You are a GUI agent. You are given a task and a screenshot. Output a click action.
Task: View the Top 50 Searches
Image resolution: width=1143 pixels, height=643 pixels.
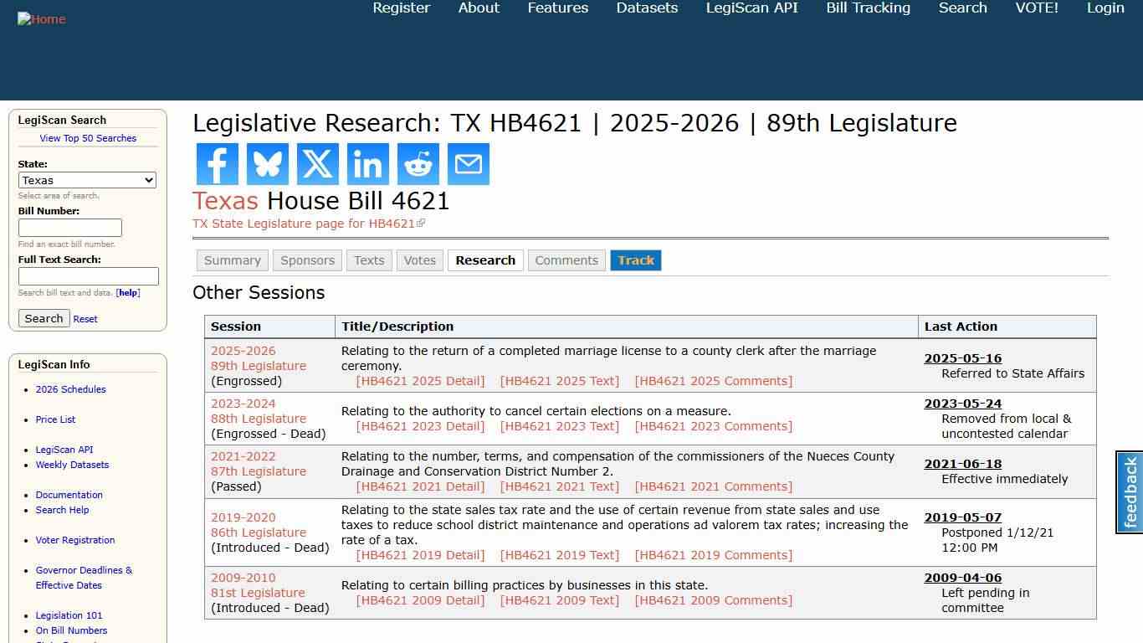point(88,138)
